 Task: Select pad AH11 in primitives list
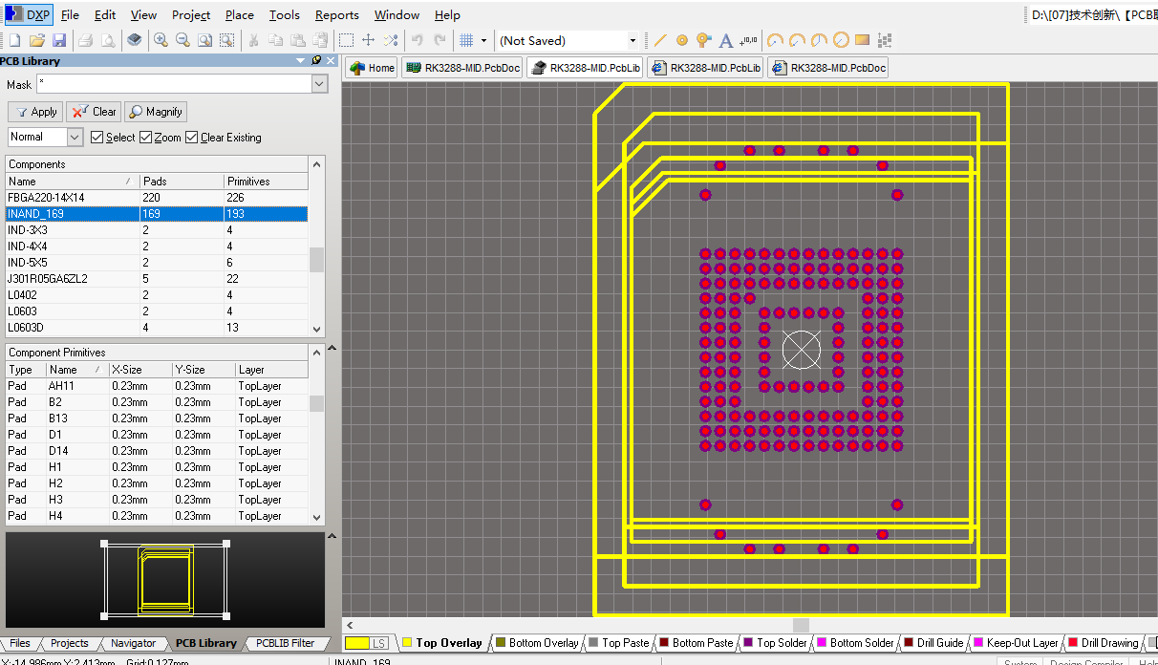pyautogui.click(x=157, y=386)
